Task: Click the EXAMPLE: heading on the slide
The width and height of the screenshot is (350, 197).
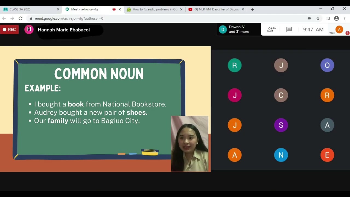Action: (x=43, y=88)
